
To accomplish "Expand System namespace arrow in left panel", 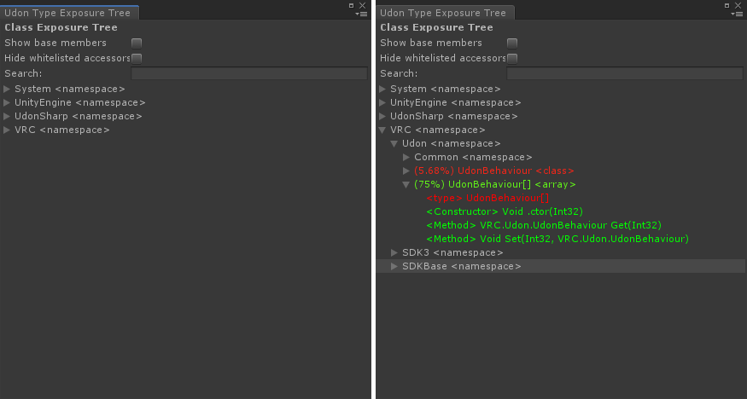I will pos(7,89).
